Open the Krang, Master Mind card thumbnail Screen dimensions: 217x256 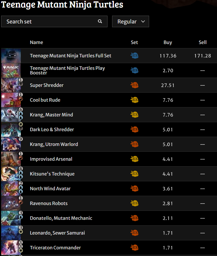pos(11,115)
